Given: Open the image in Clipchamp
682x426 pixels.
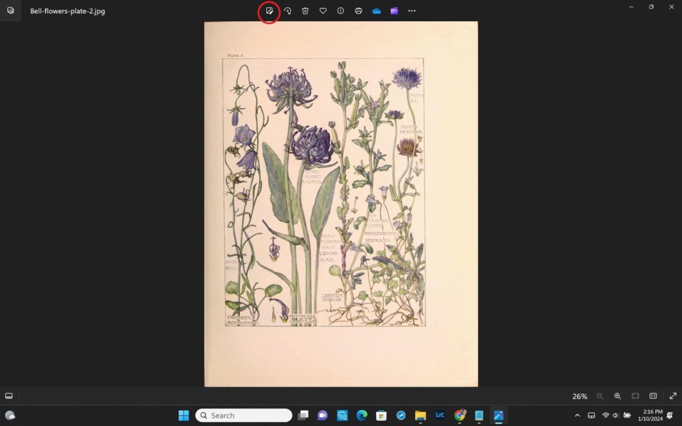Looking at the screenshot, I should (394, 11).
